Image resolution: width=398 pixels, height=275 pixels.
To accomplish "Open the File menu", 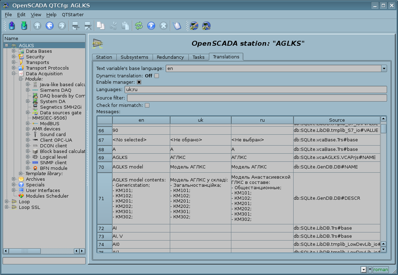I will coord(8,14).
